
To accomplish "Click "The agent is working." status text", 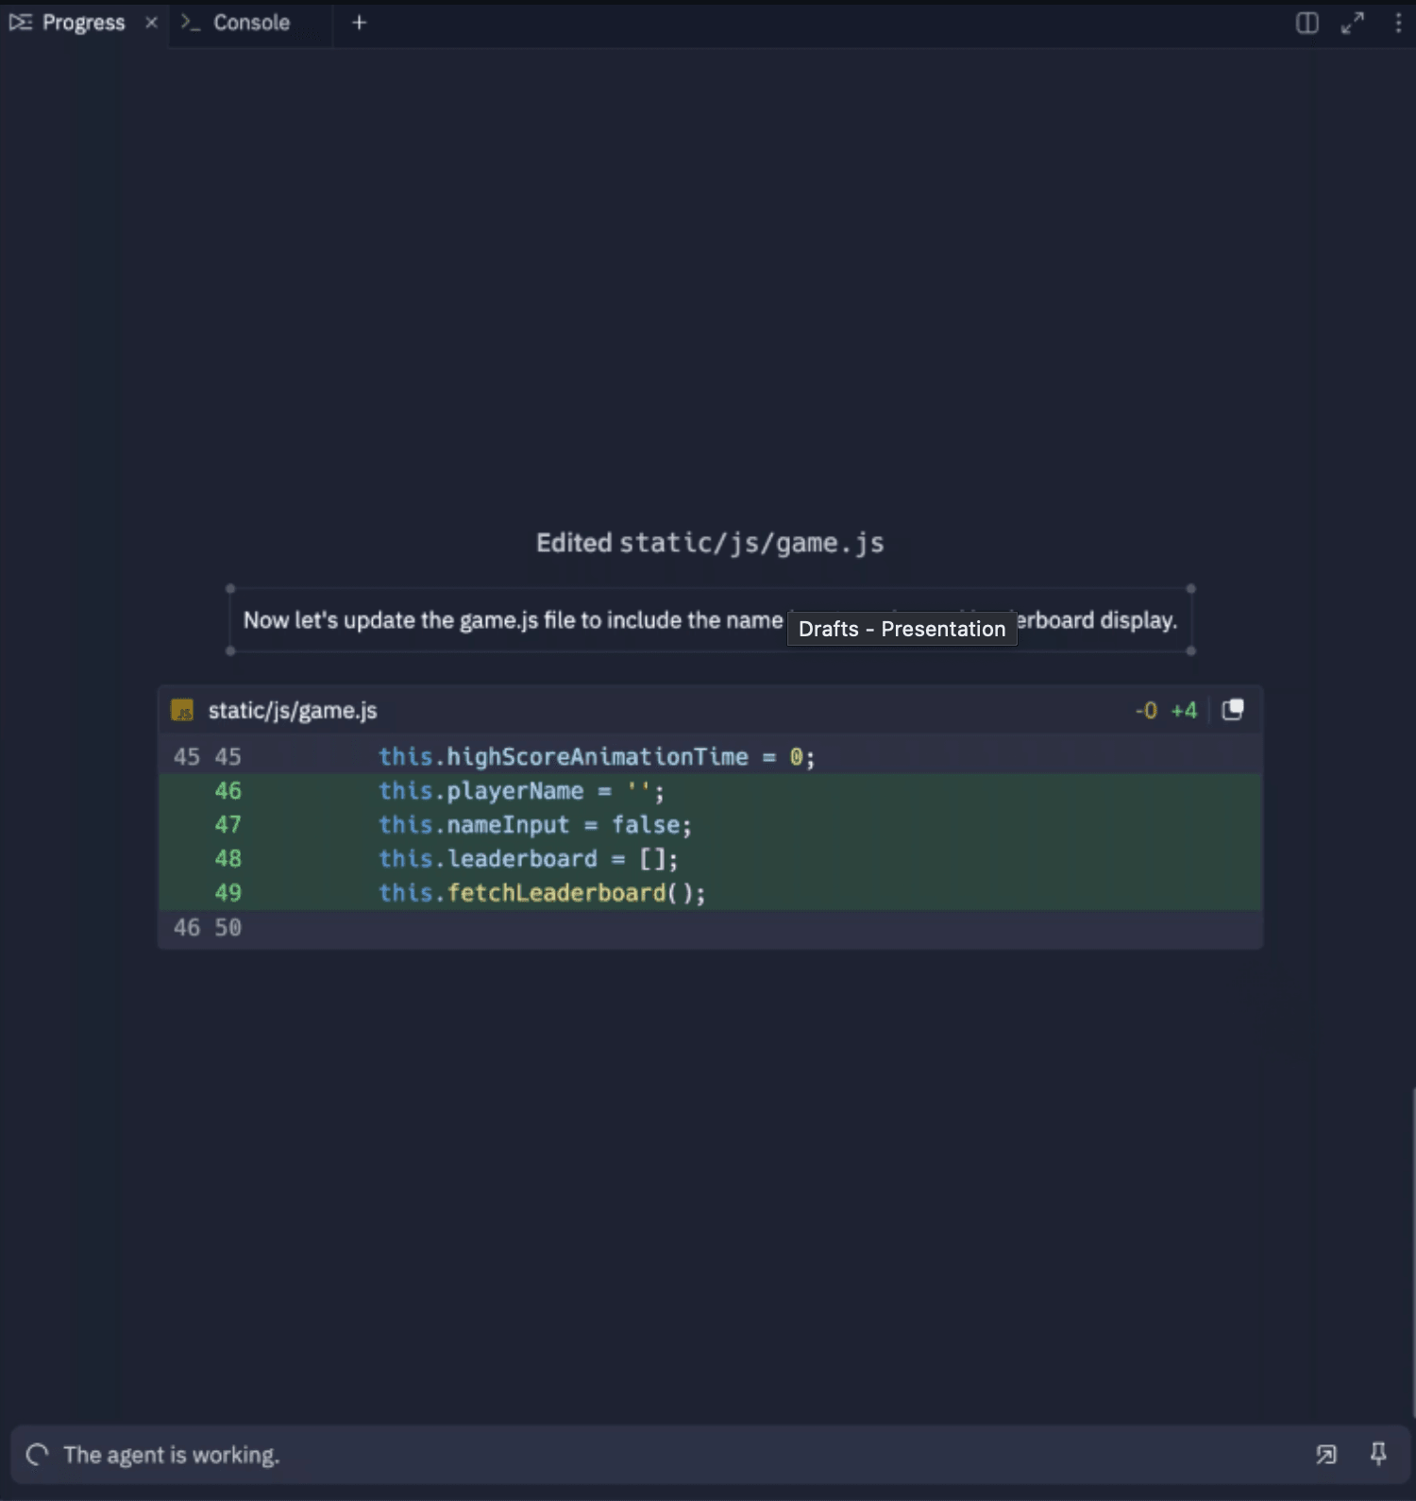I will [172, 1455].
